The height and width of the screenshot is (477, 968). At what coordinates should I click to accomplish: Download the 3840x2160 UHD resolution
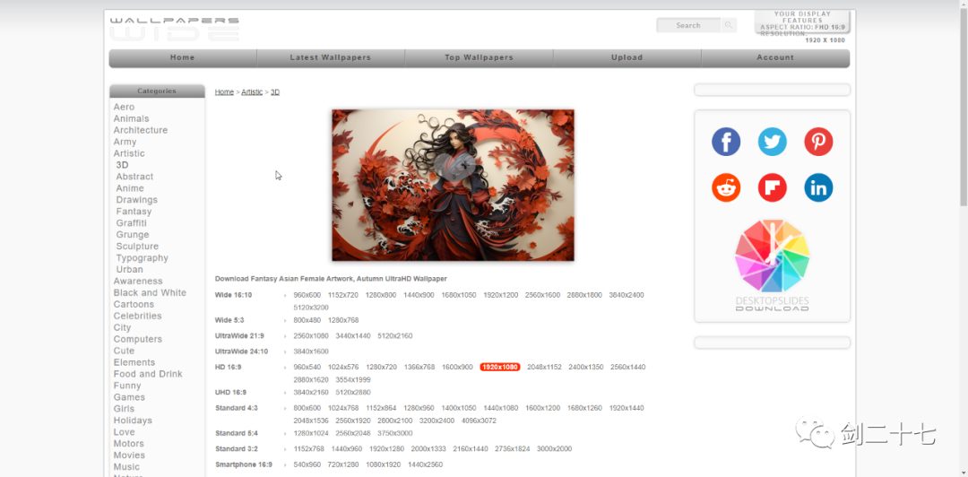pos(311,393)
